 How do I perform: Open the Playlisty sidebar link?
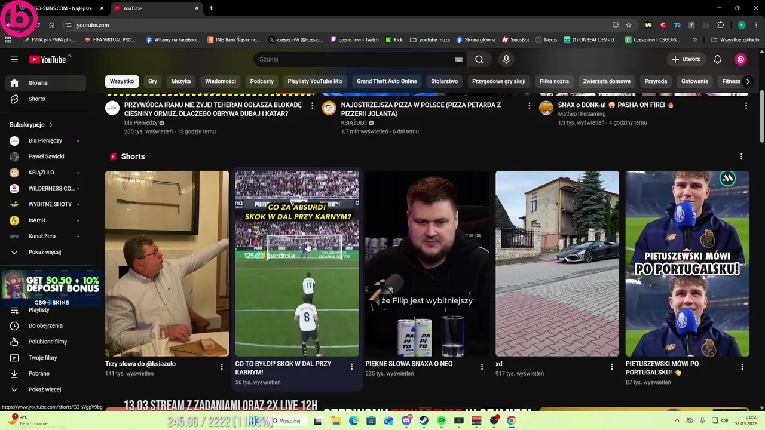click(45, 310)
